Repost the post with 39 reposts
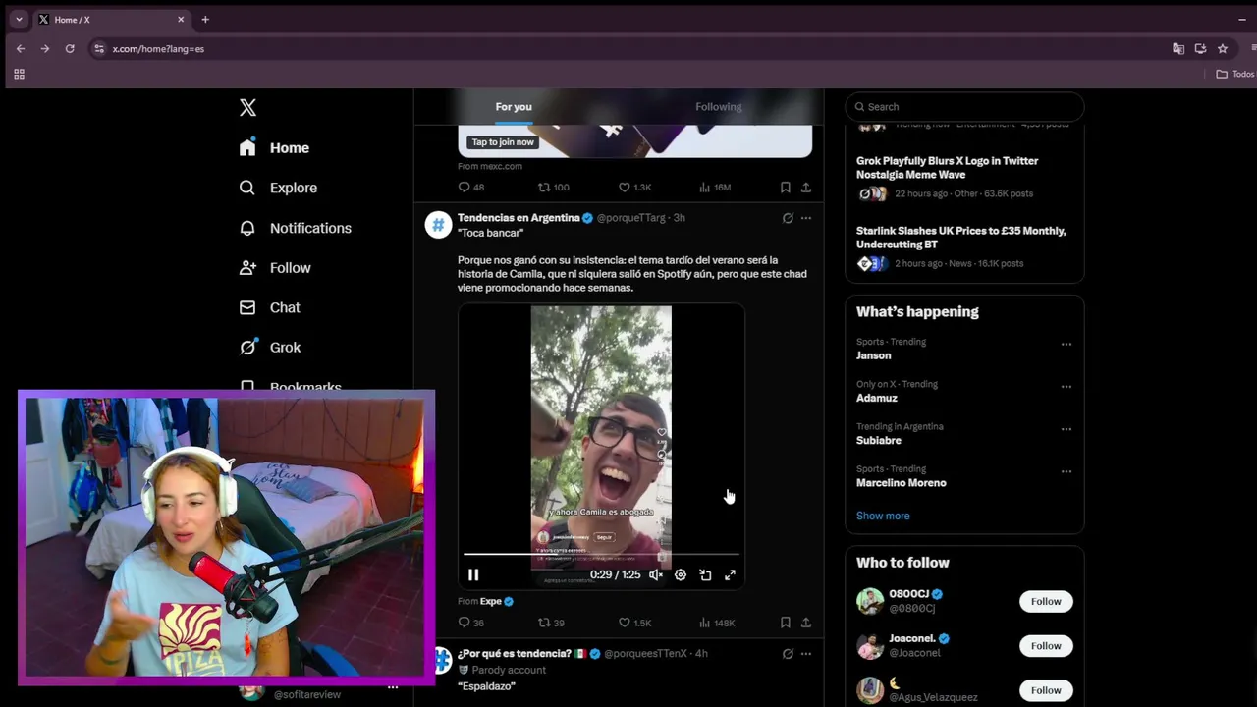1257x707 pixels. tap(551, 623)
